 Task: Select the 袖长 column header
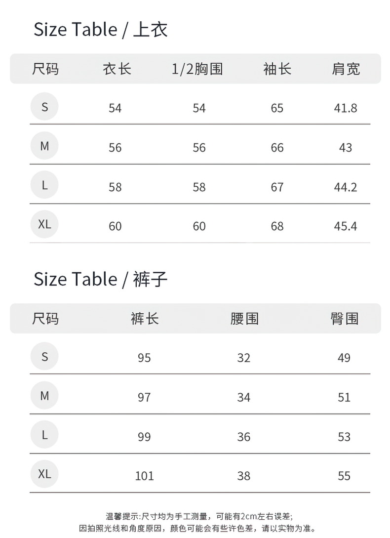(277, 69)
